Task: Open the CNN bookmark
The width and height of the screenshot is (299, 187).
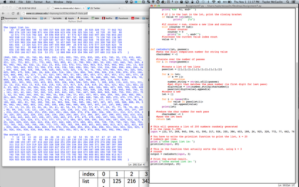Action: point(135,18)
